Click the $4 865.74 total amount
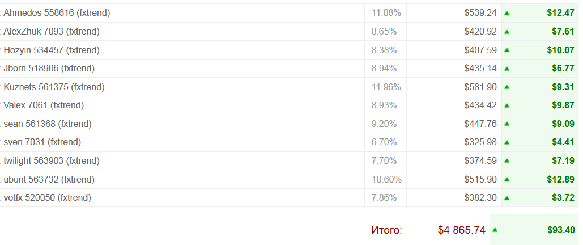 tap(461, 230)
